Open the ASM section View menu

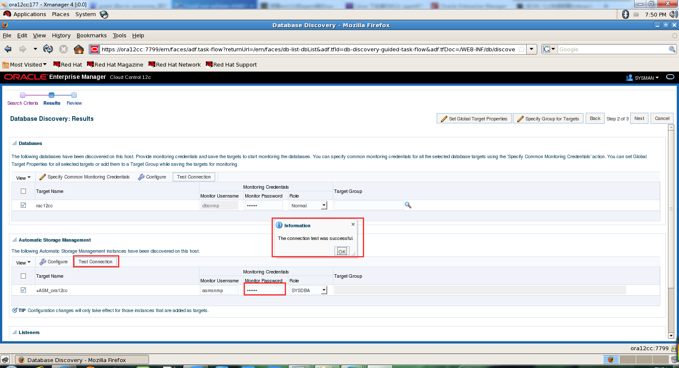(23, 262)
